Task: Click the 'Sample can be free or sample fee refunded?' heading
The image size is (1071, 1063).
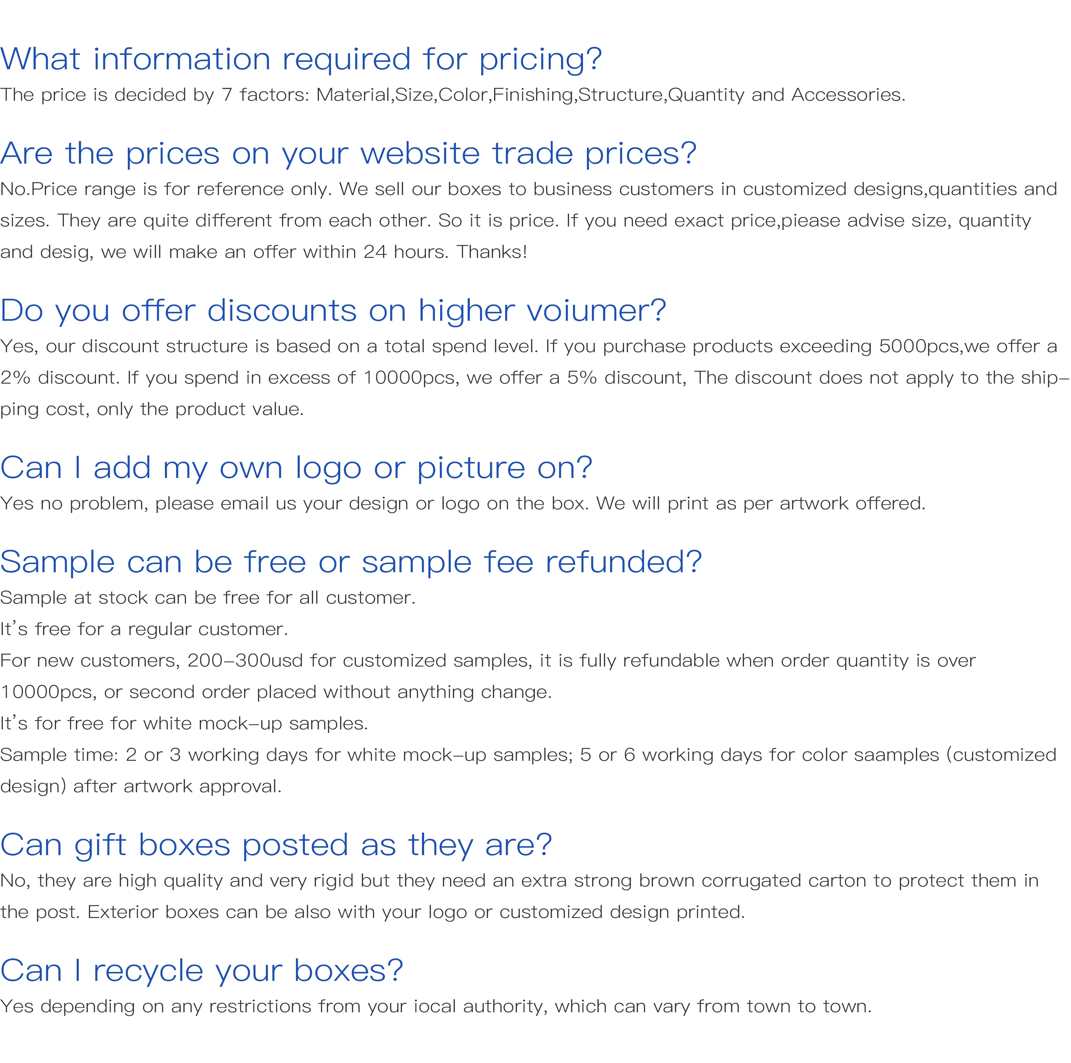Action: click(351, 562)
